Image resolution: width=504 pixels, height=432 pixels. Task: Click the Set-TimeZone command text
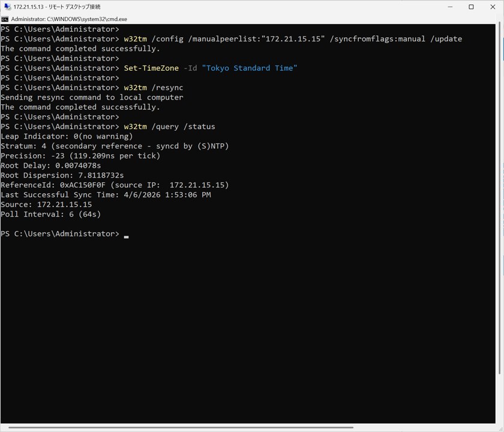(151, 68)
